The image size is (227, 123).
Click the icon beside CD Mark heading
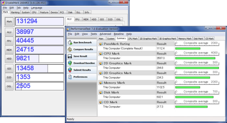click(101, 102)
